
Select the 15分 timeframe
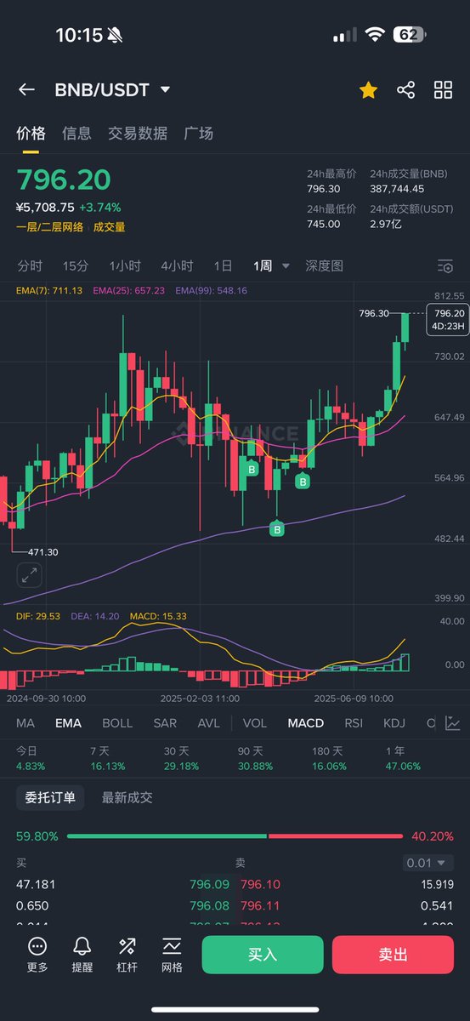pyautogui.click(x=76, y=266)
